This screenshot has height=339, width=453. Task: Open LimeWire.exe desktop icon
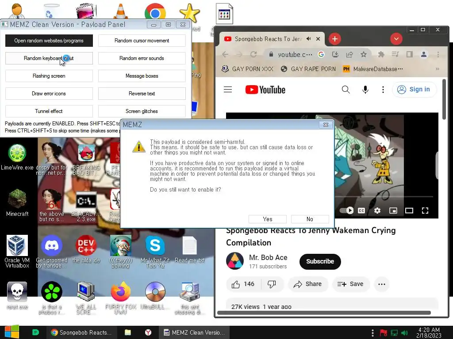pos(17,157)
